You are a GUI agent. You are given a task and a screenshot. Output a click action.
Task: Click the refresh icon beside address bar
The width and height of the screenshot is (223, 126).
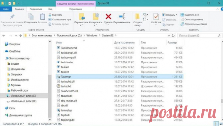tap(173, 36)
